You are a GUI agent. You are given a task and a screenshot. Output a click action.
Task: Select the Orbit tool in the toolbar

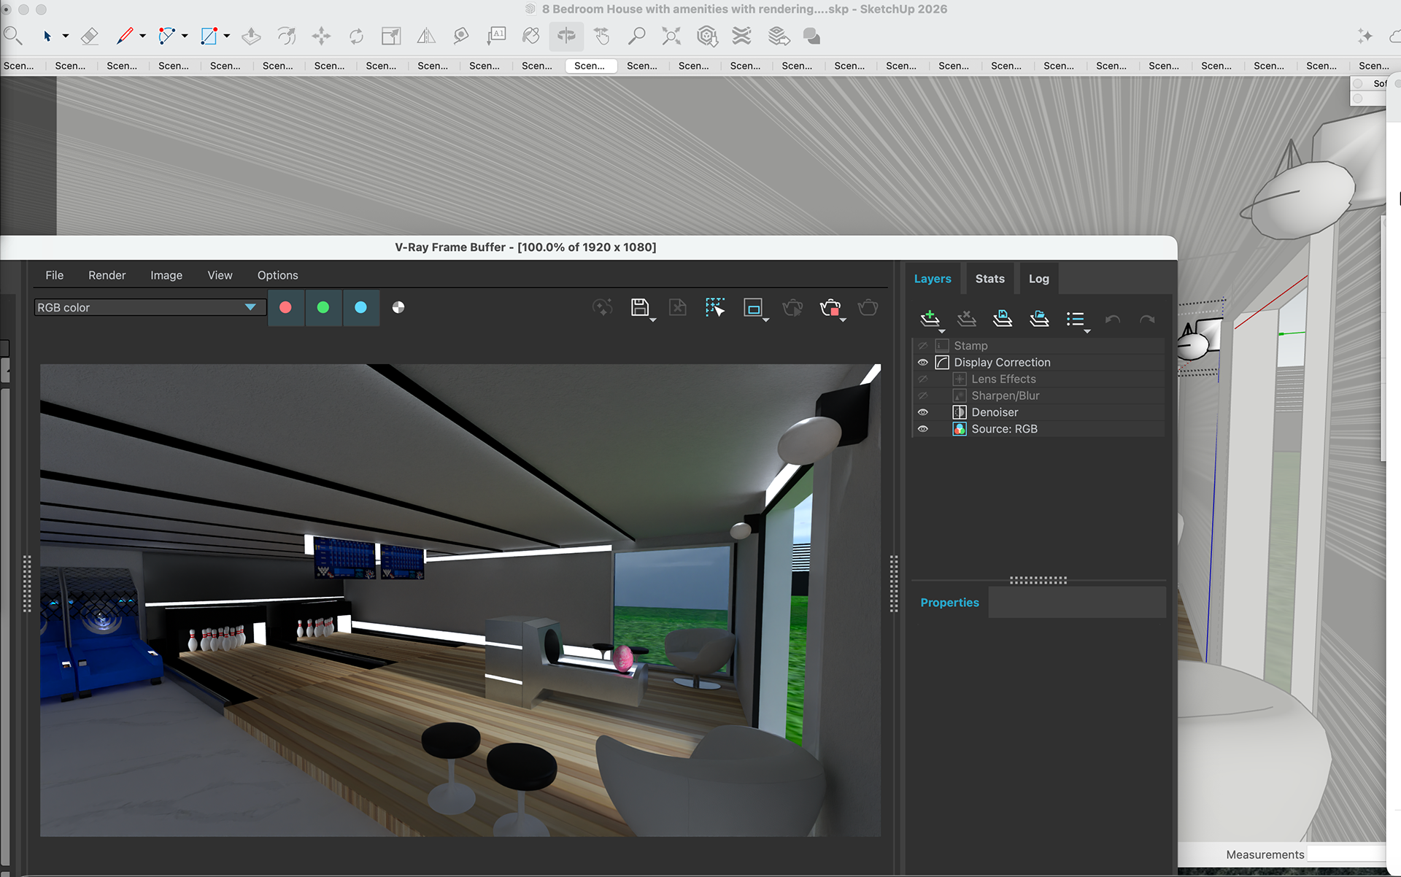566,36
